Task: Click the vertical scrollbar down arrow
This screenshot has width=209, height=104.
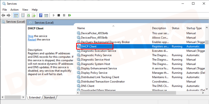Action: (207, 89)
